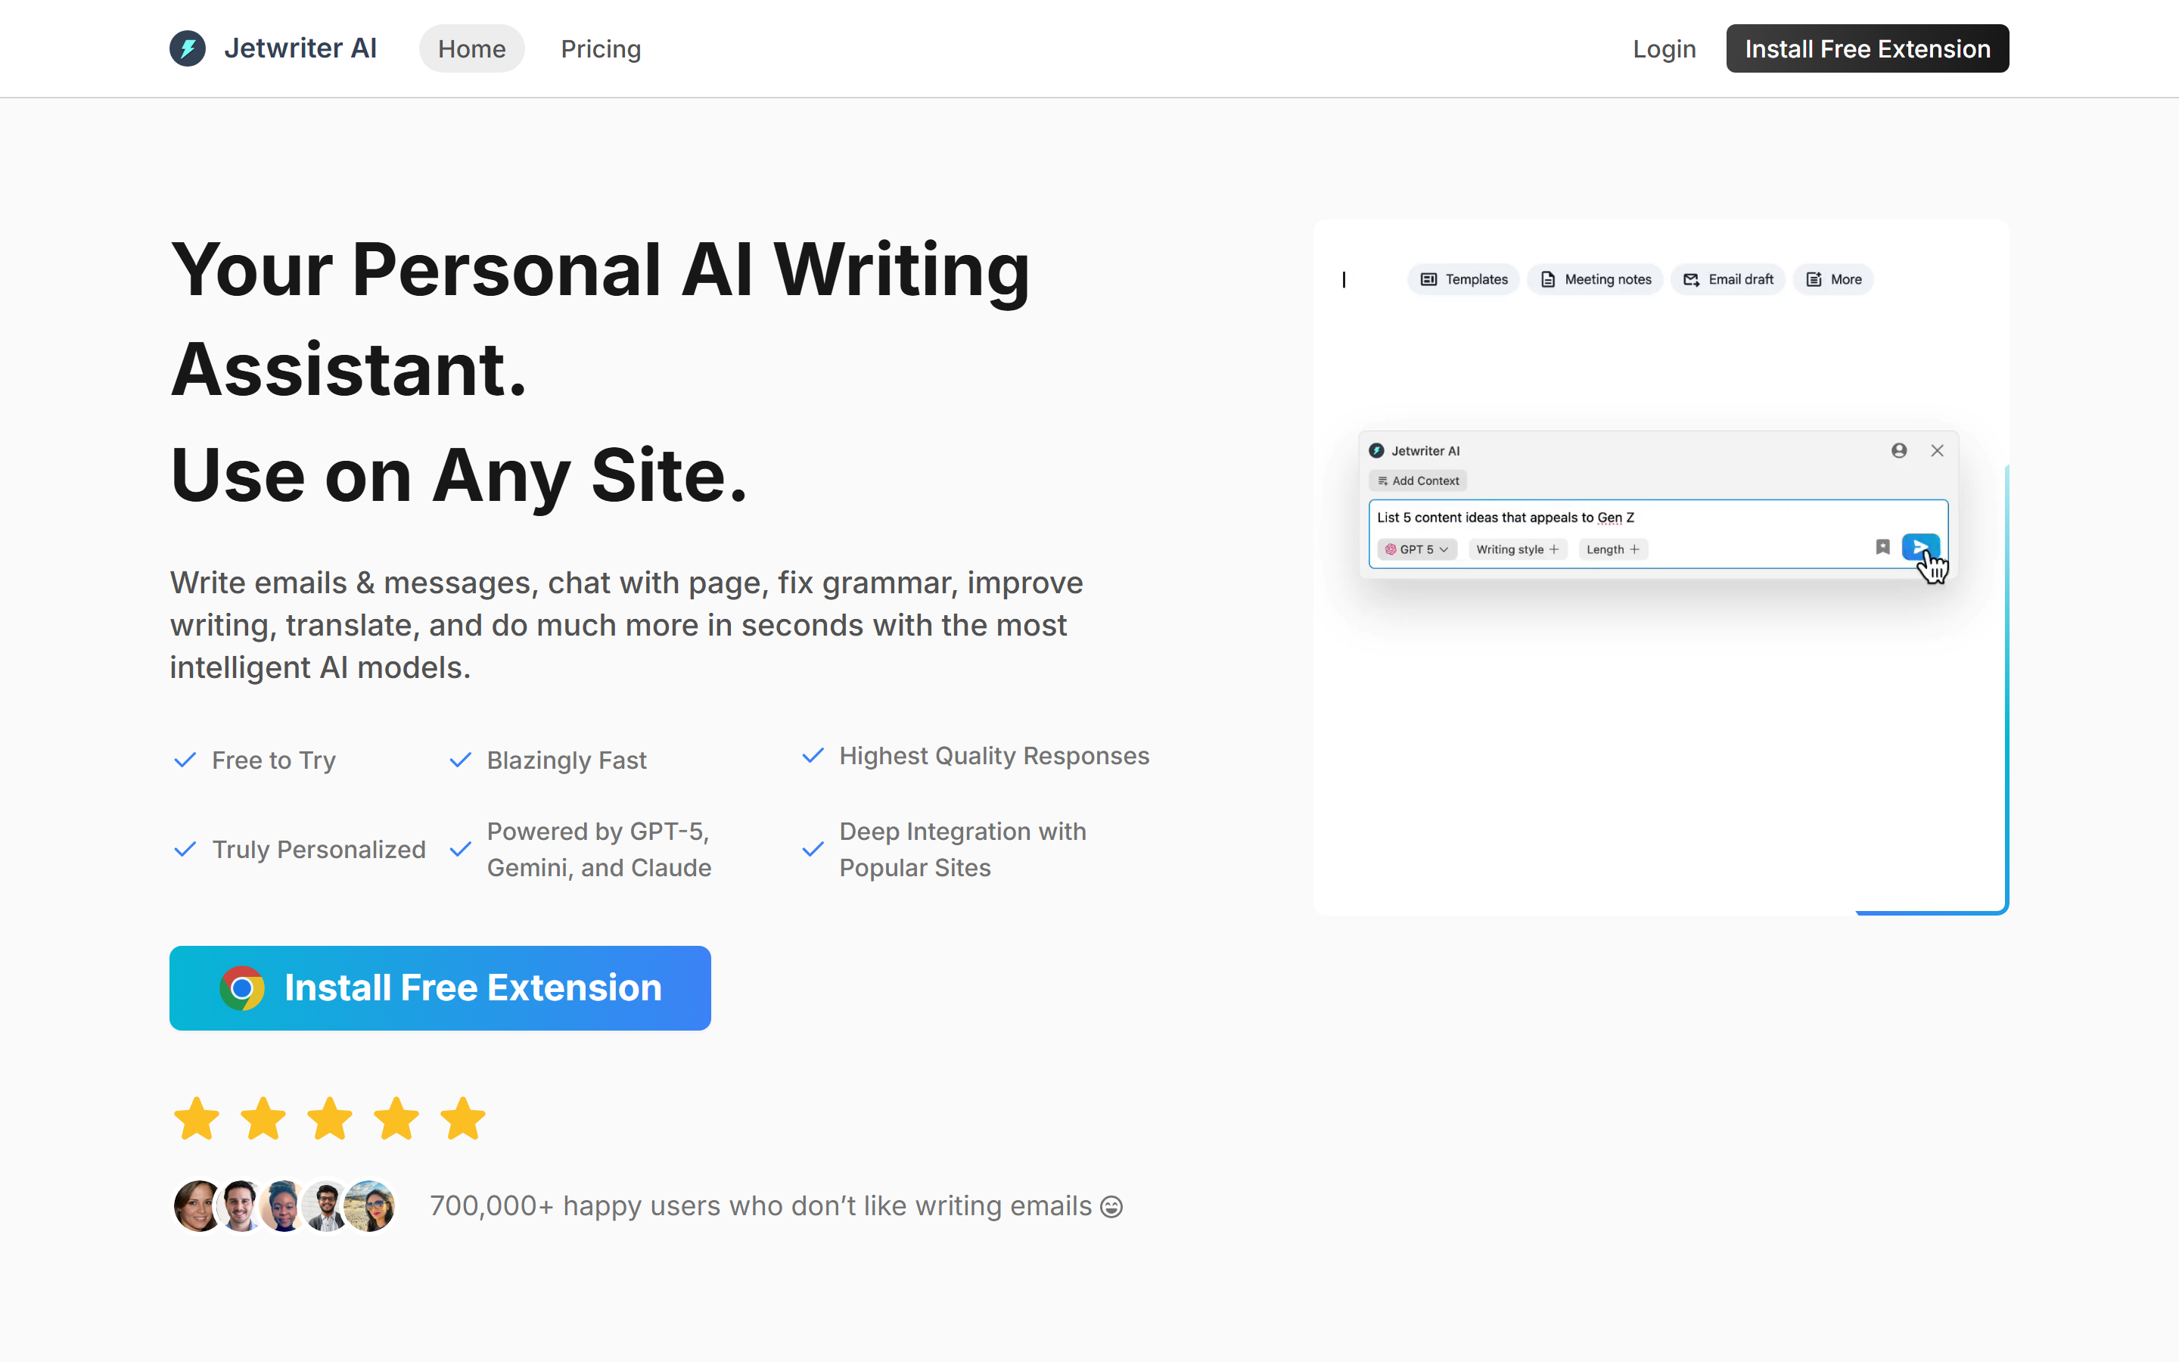
Task: Click the Login link
Action: coord(1664,48)
